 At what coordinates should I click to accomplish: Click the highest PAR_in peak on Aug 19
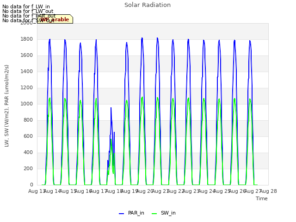tap(142, 38)
